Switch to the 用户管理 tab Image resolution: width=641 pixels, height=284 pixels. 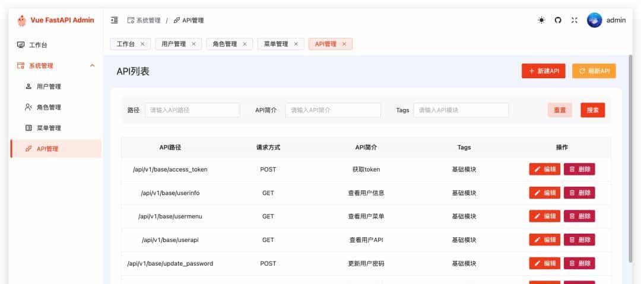point(173,44)
